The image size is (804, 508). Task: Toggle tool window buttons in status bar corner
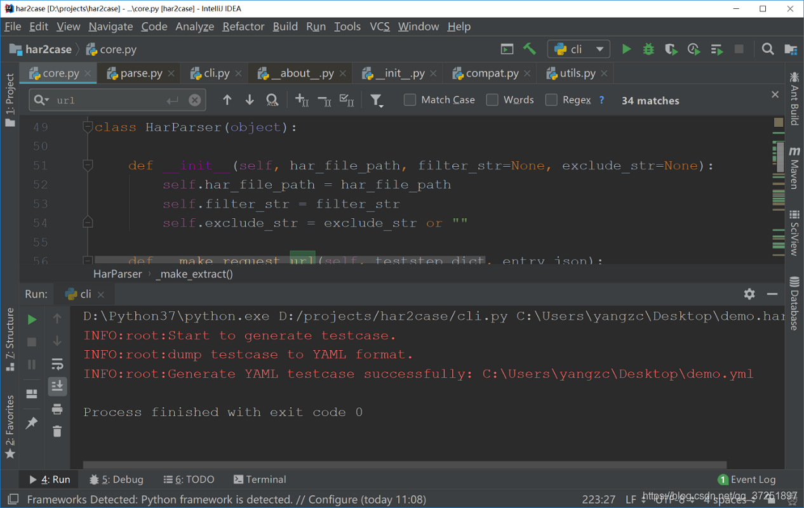click(13, 500)
